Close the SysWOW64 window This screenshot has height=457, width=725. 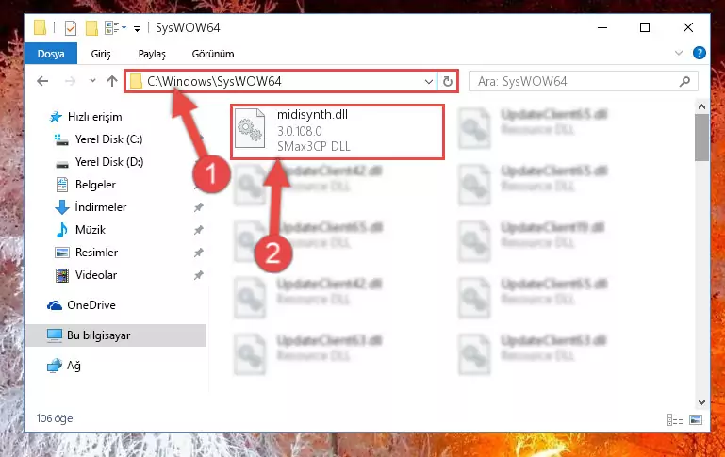point(688,27)
